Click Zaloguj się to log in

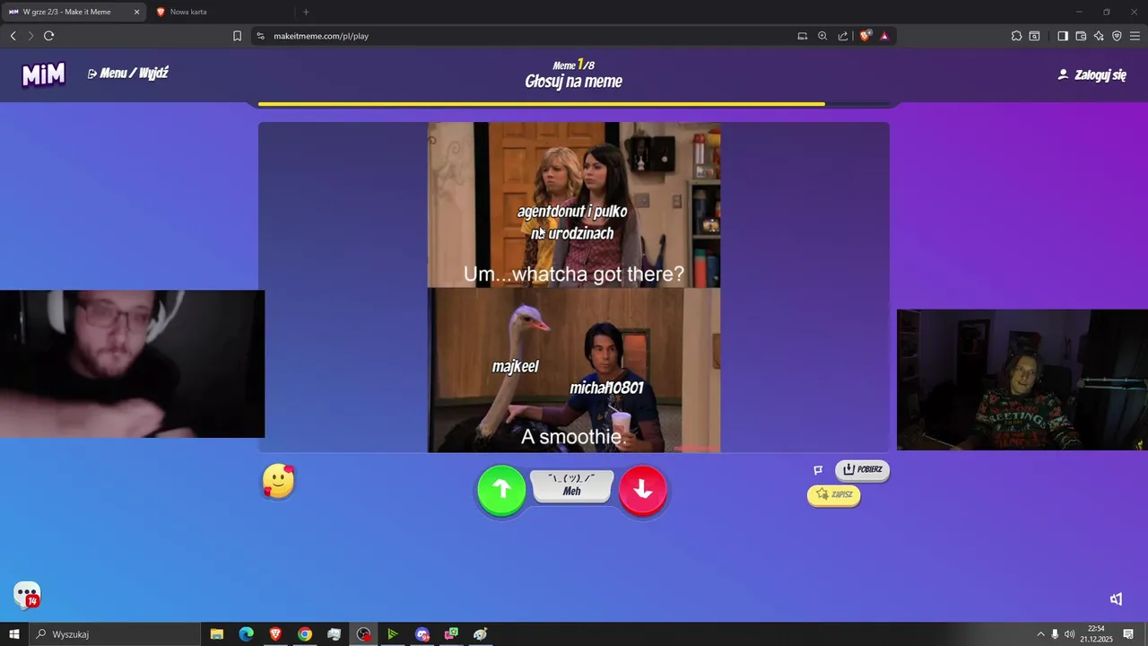coord(1091,74)
